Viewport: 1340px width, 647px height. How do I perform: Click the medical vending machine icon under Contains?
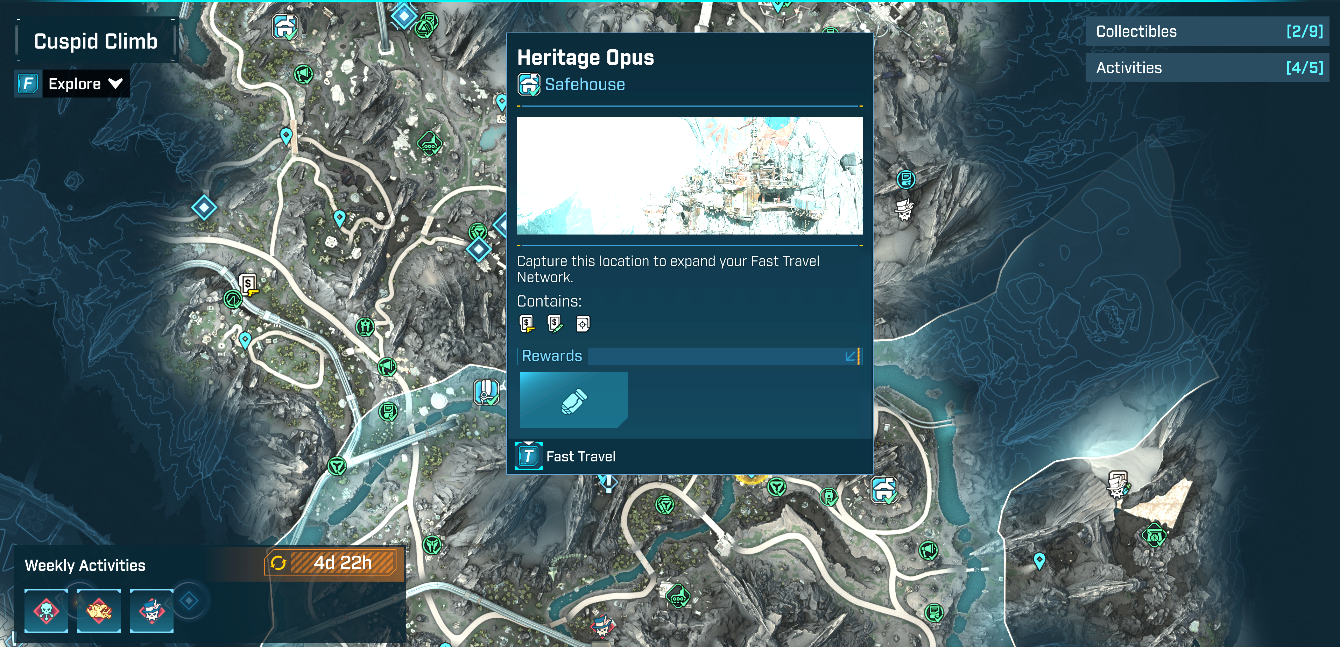pyautogui.click(x=555, y=324)
